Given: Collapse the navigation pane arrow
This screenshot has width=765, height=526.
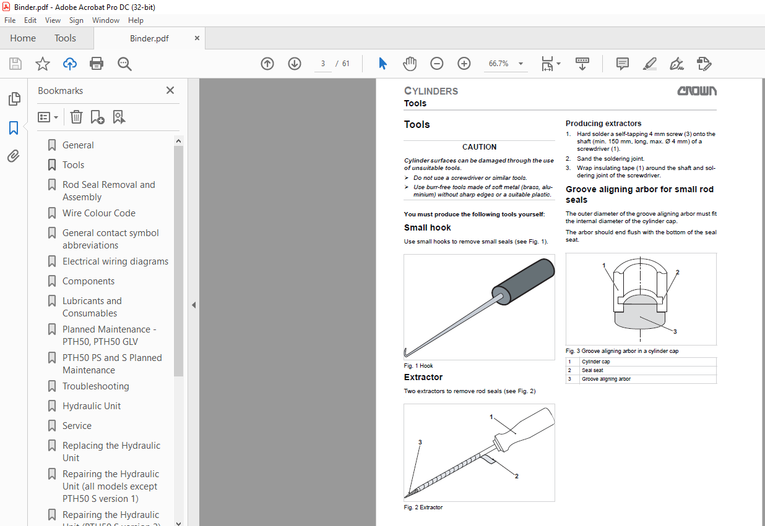Looking at the screenshot, I should [x=194, y=305].
